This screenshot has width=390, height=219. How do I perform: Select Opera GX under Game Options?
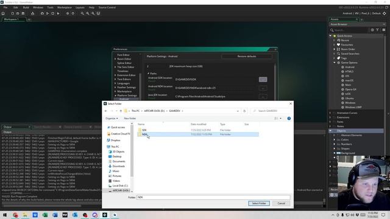[x=350, y=89]
